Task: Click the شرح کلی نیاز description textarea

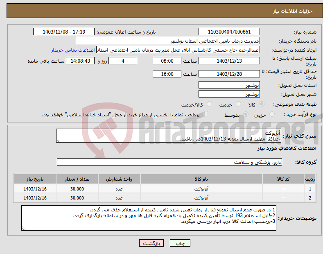Action: (x=169, y=136)
